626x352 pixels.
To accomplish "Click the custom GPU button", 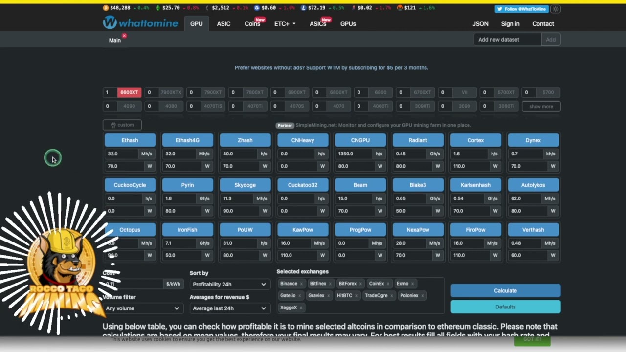I will coord(122,125).
